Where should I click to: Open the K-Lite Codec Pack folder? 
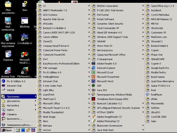point(64,86)
